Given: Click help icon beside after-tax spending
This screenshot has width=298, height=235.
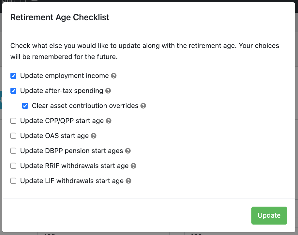Looking at the screenshot, I should coord(108,91).
